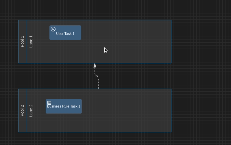Screen dimensions: 231x145
Task: Click the Lane 1 label
Action: (x=31, y=42)
